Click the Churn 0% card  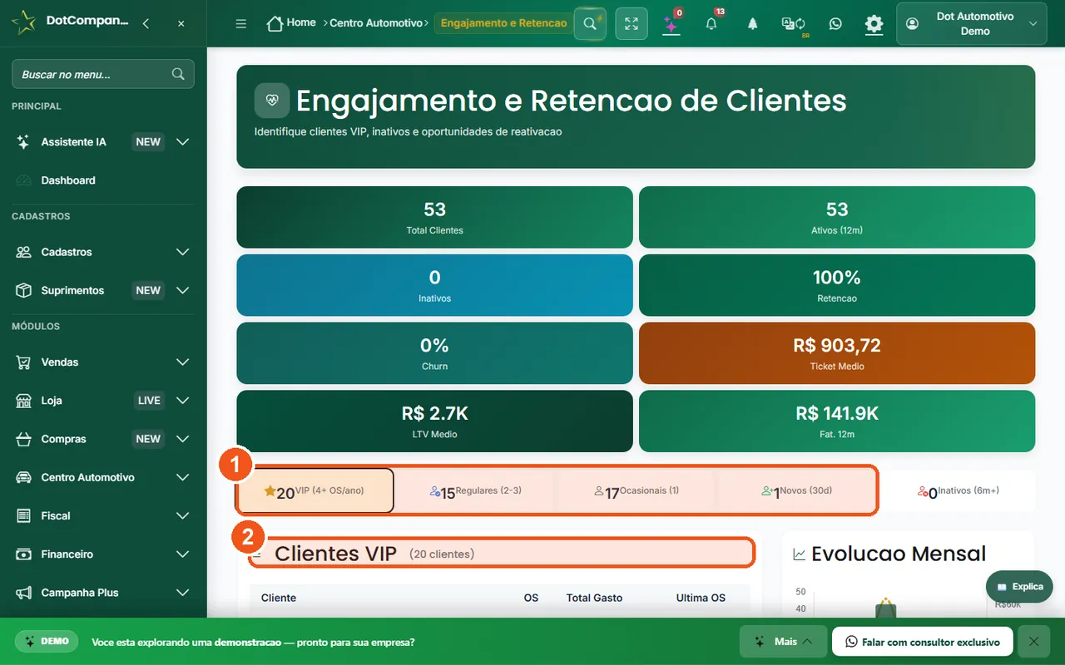pos(434,353)
